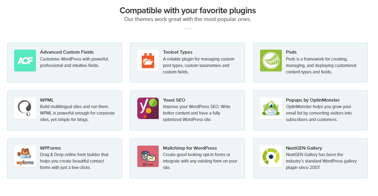378x196 pixels.
Task: Click the NextGEN Gallery description text
Action: pos(321,161)
